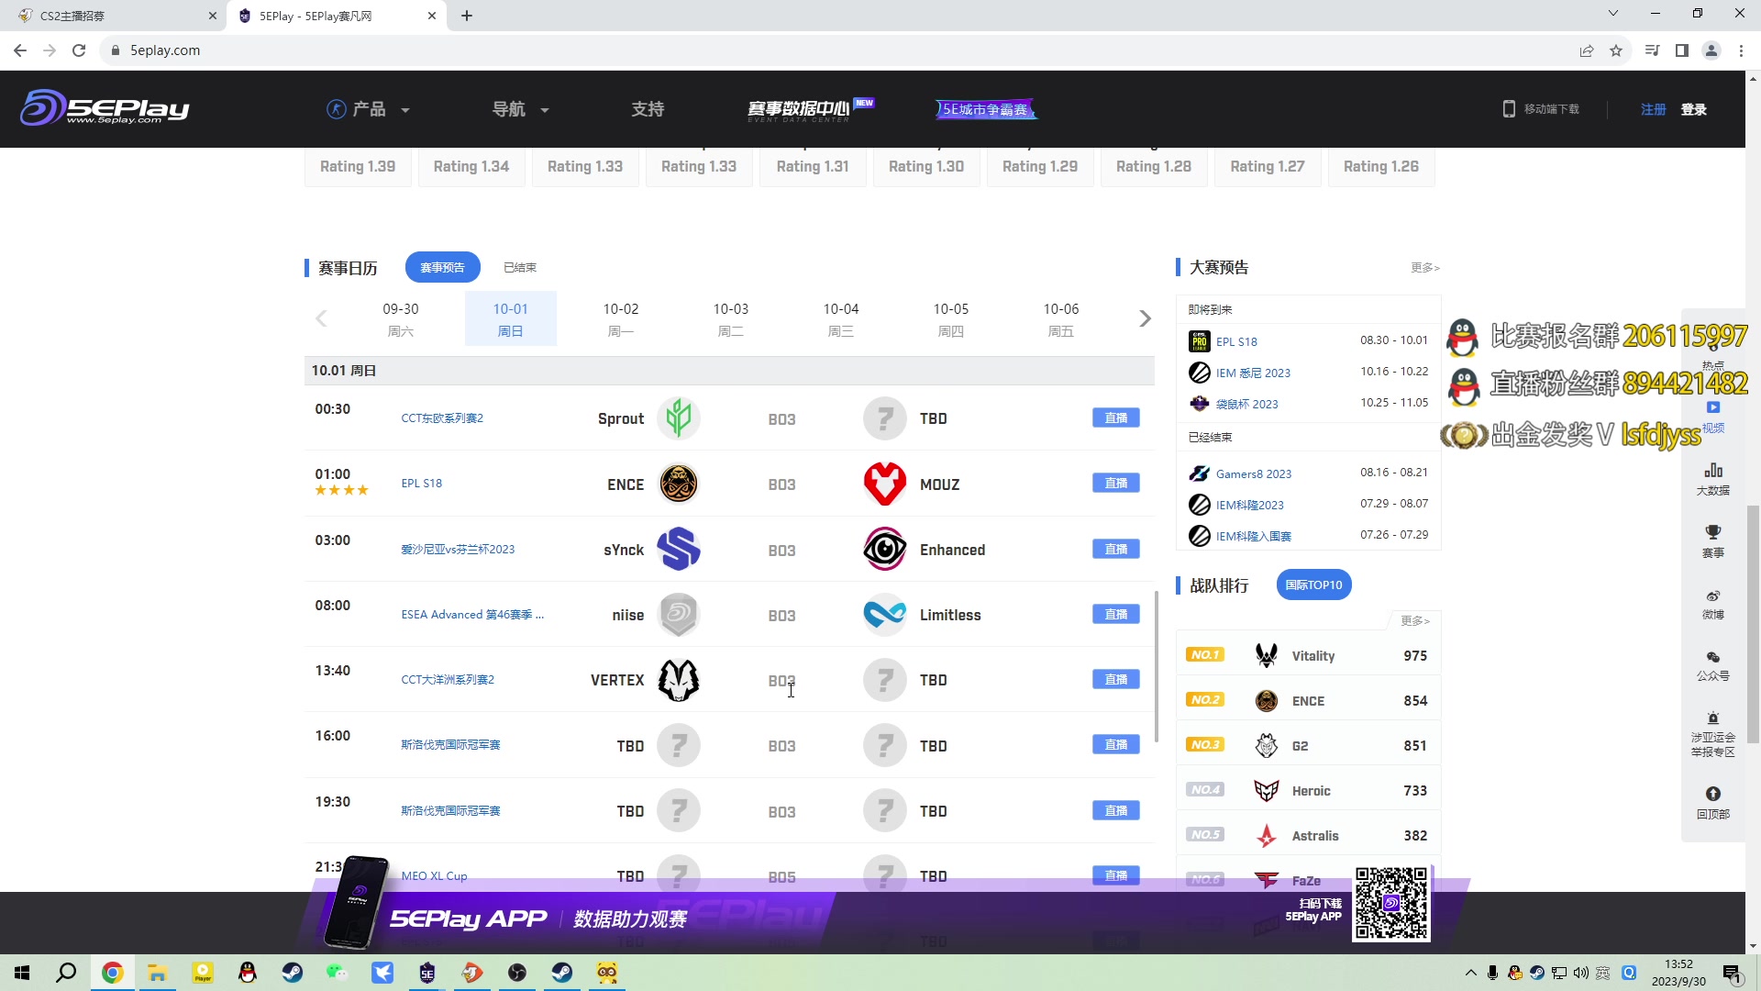Open 直播 for ENCE vs MOUZ match
The image size is (1761, 991).
(1115, 483)
